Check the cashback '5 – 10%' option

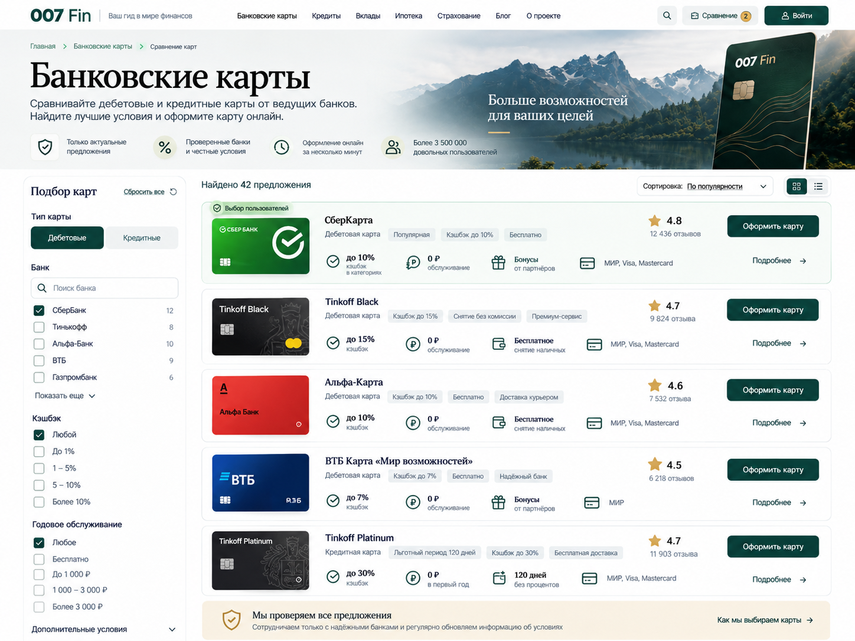(x=39, y=485)
